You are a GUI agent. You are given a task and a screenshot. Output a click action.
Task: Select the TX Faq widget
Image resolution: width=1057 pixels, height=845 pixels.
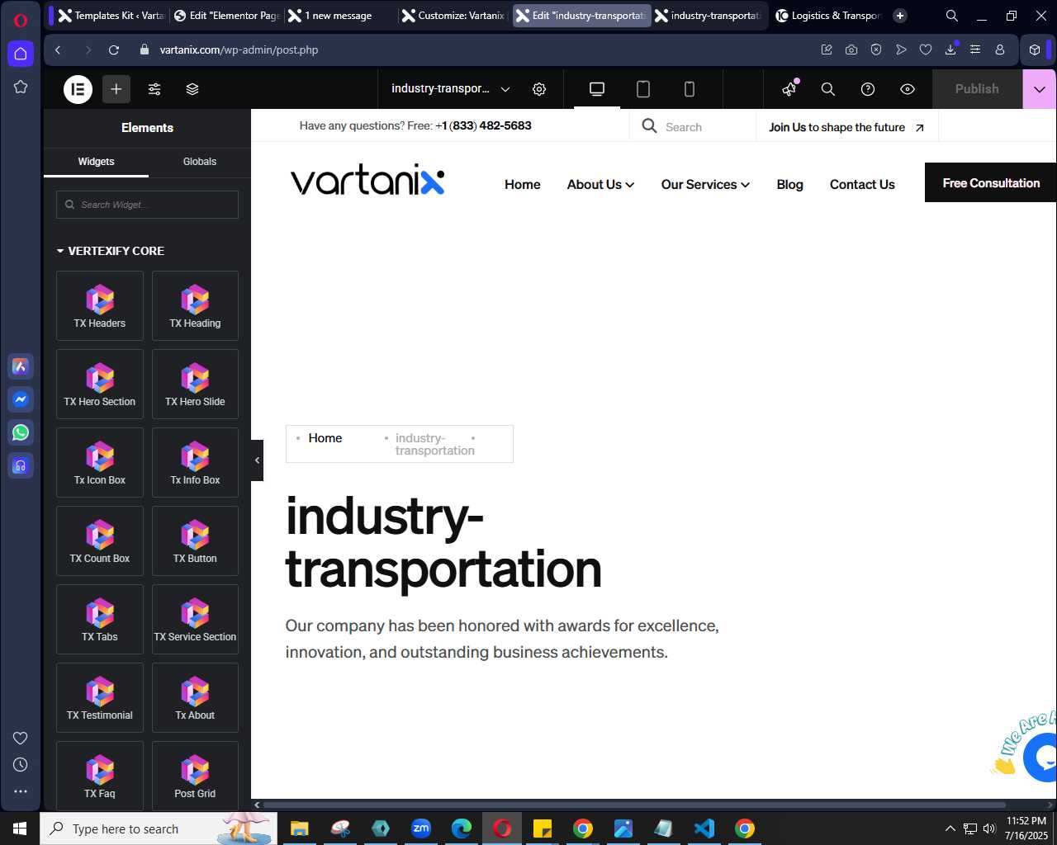coord(100,777)
